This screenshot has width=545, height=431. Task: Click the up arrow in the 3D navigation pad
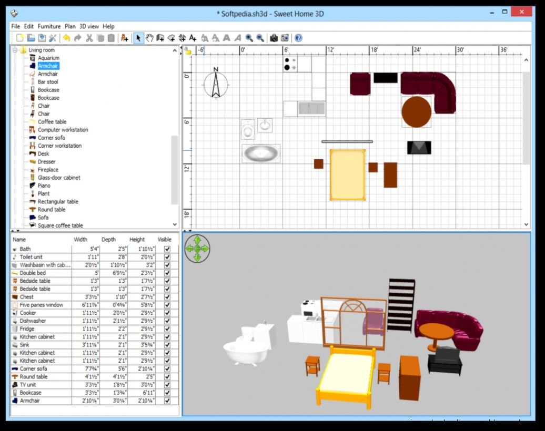pos(197,240)
